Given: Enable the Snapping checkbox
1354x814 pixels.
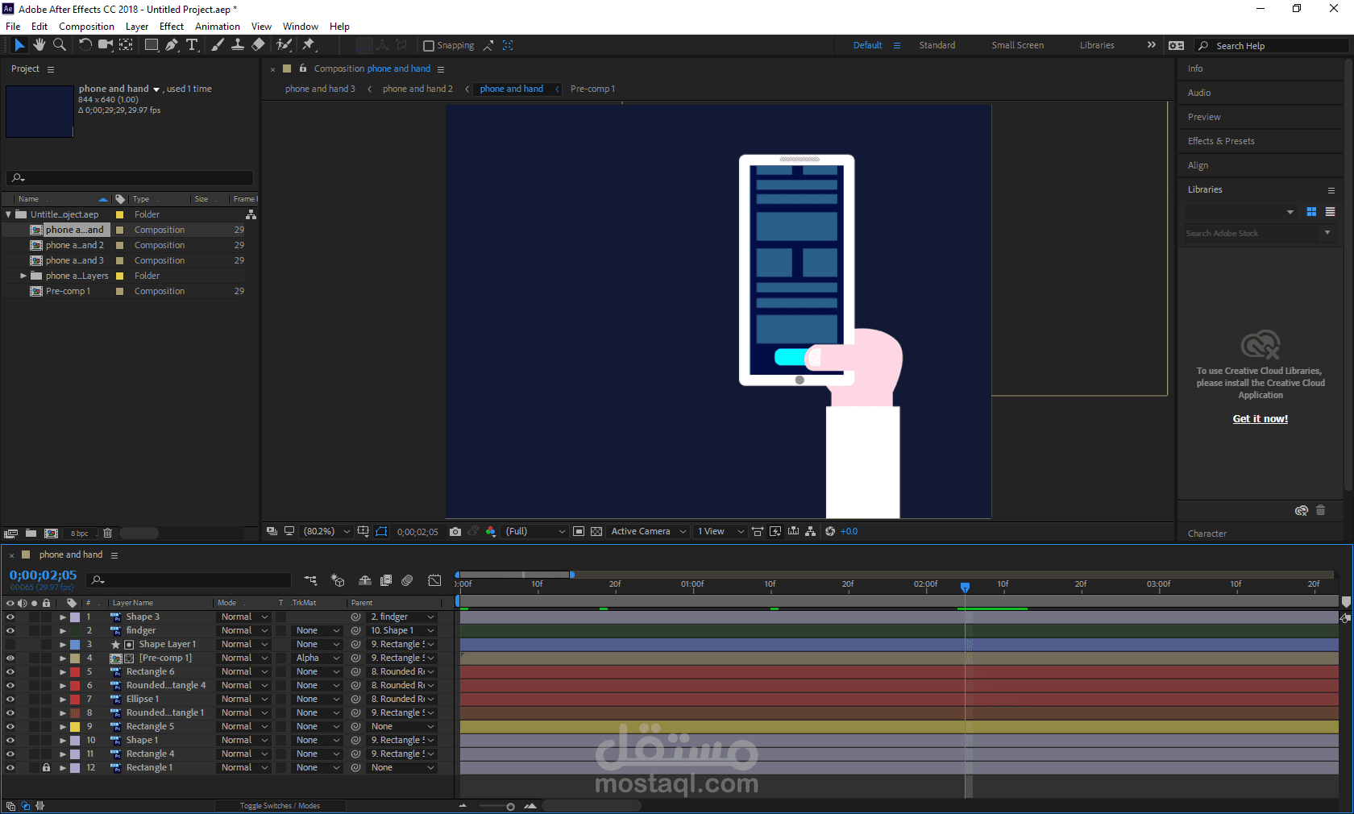Looking at the screenshot, I should pyautogui.click(x=429, y=46).
